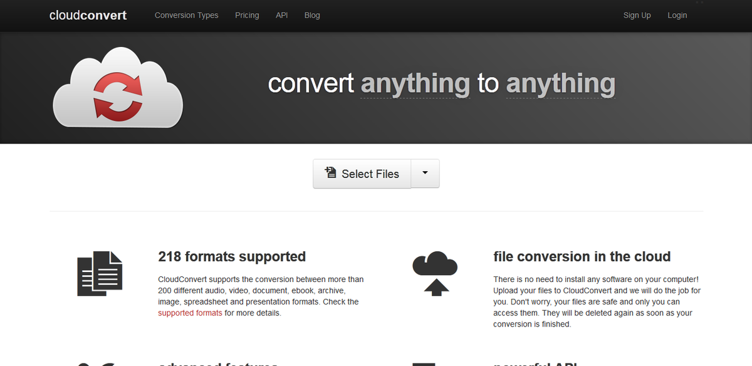Click the cloud upload icon
This screenshot has width=752, height=366.
click(435, 273)
